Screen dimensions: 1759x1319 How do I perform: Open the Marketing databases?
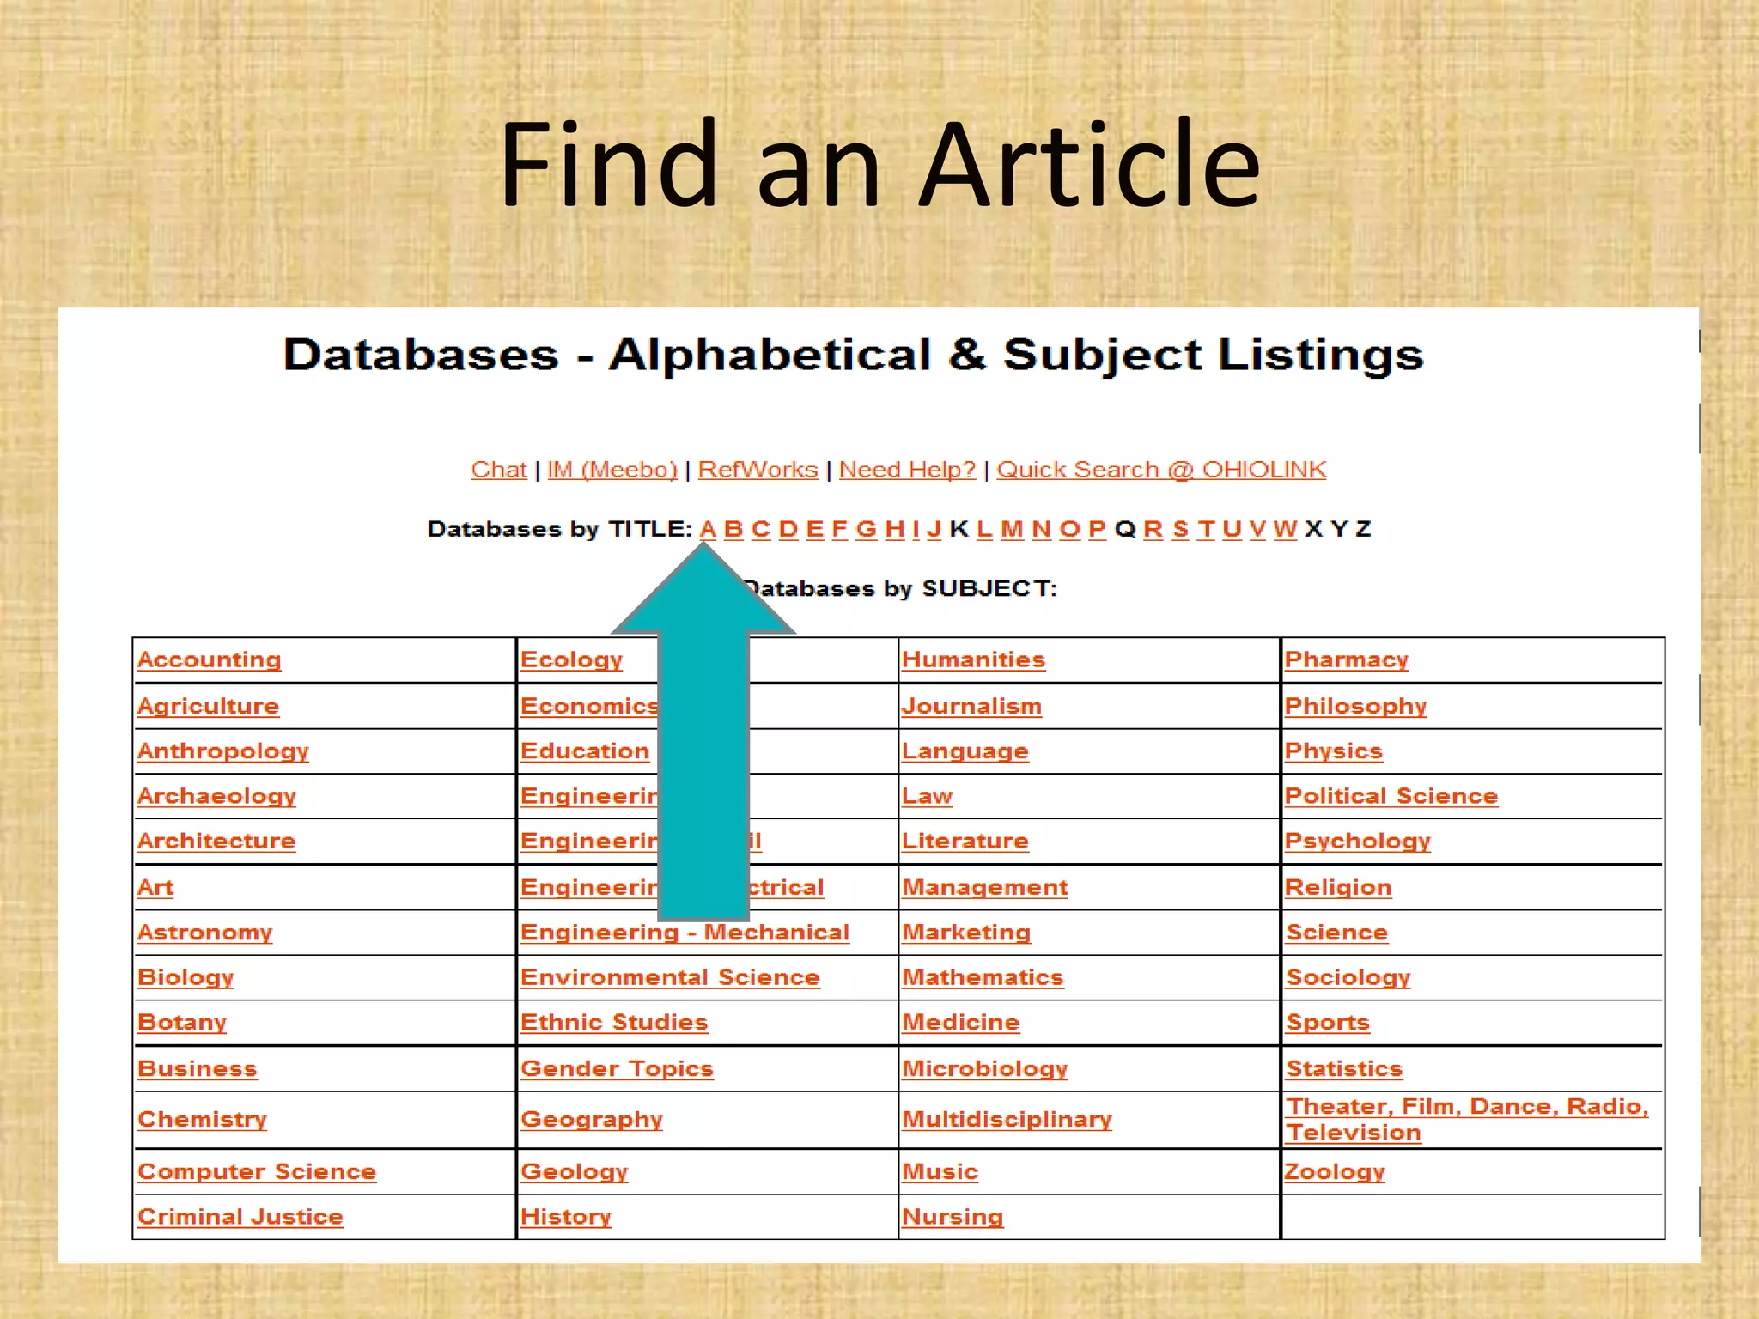pyautogui.click(x=966, y=933)
